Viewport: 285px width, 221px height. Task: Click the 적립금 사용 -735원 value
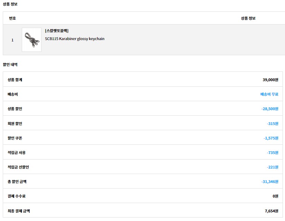(272, 153)
